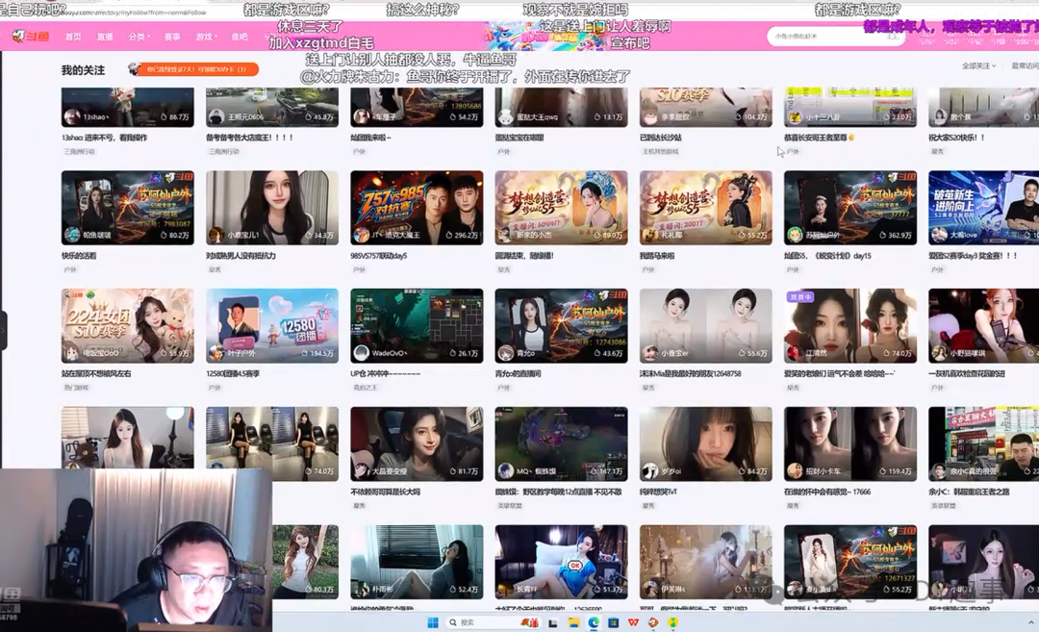Viewport: 1039px width, 632px height.
Task: Launch WPS Office from the taskbar
Action: [x=633, y=622]
